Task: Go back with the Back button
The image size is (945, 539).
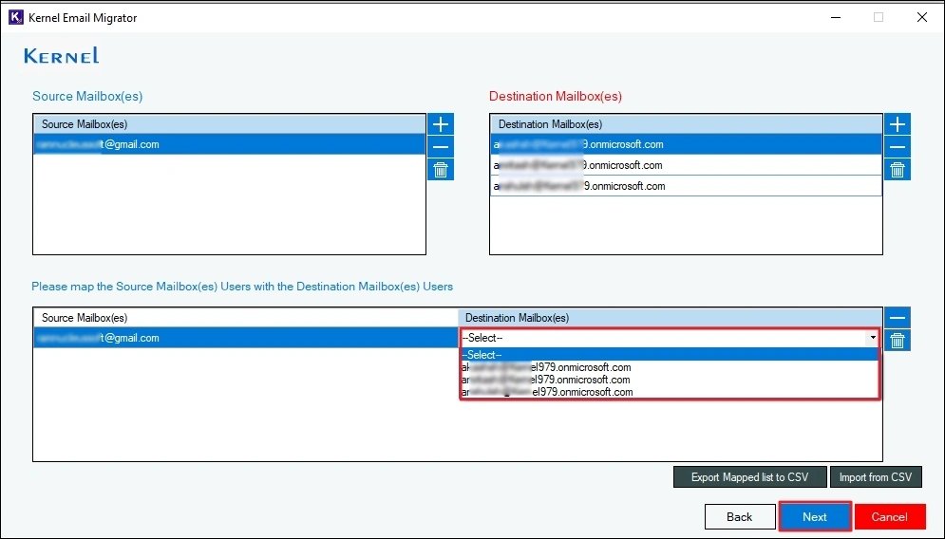Action: coord(739,517)
